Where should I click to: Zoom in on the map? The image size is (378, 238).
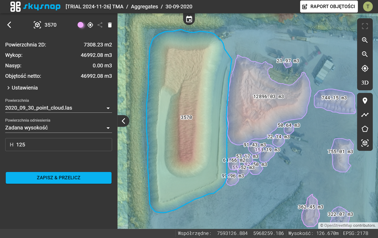[365, 40]
